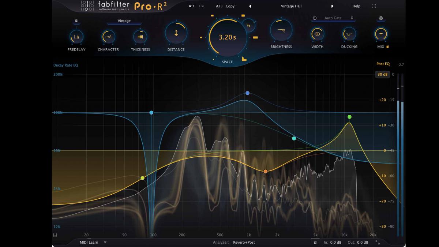Open the Auto Gate settings button
The width and height of the screenshot is (439, 247).
[x=333, y=18]
